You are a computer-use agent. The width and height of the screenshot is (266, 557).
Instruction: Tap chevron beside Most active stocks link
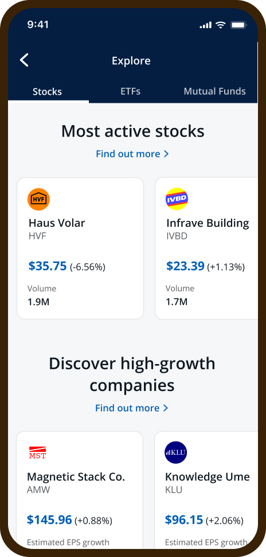click(166, 154)
